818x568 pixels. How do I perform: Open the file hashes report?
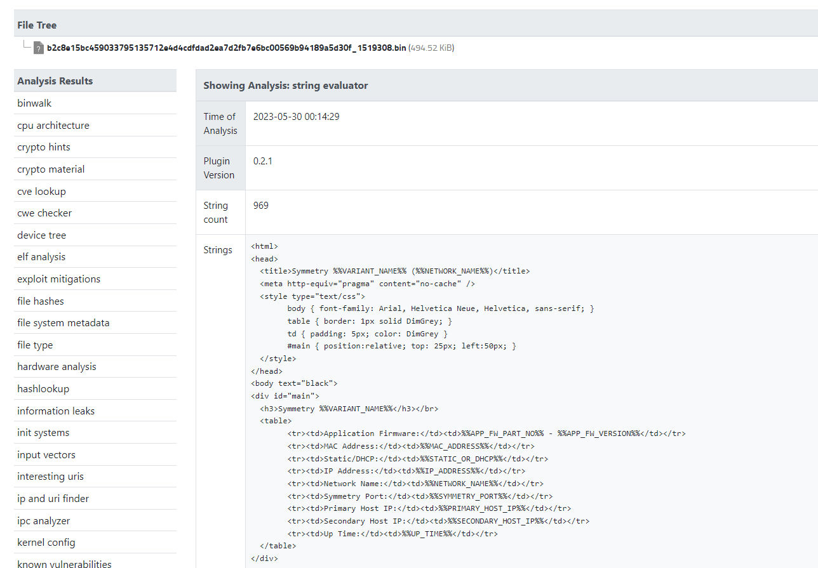pos(40,301)
